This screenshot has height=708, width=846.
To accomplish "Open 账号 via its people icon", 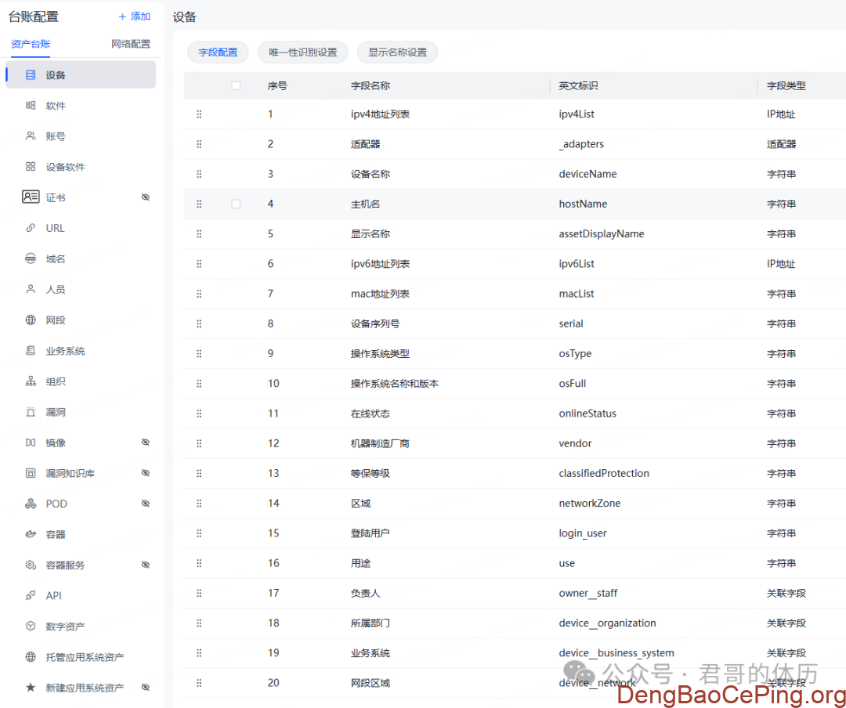I will click(x=31, y=136).
